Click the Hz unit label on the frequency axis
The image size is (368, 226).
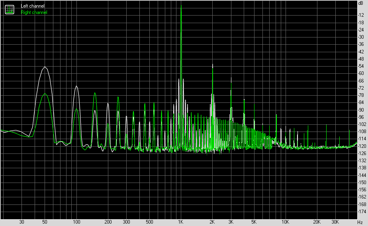point(360,222)
